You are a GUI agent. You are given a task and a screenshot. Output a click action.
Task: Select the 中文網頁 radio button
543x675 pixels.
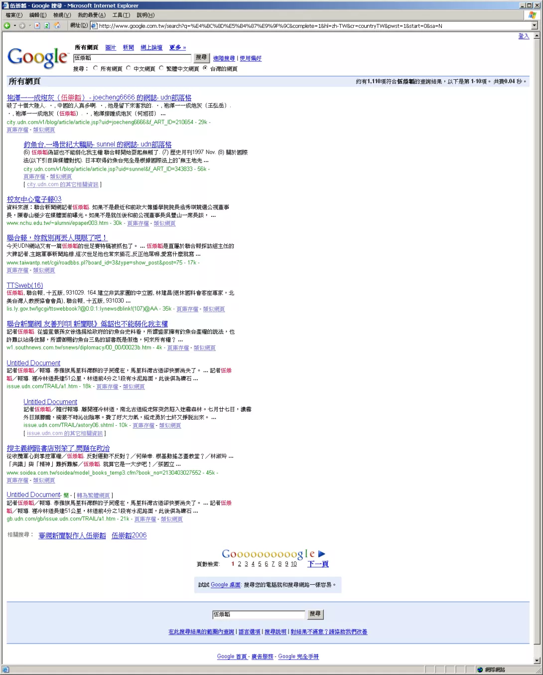tap(129, 68)
